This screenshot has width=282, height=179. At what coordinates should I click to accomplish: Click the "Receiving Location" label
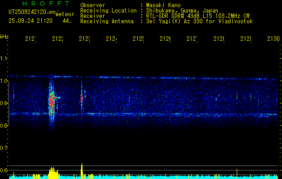(x=108, y=10)
